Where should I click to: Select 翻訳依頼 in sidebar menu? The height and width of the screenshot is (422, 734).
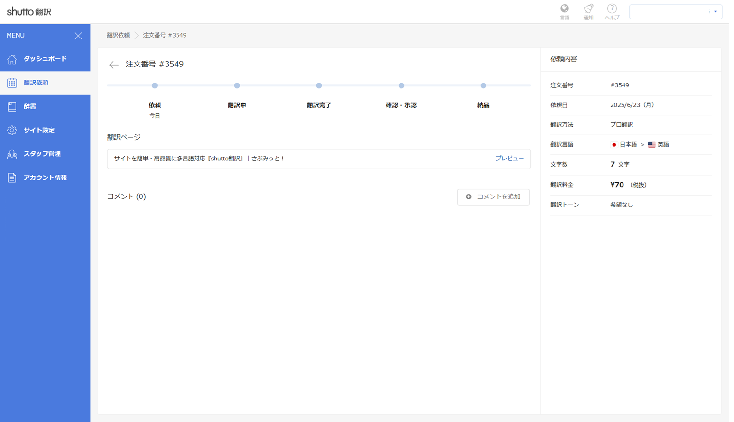click(45, 83)
